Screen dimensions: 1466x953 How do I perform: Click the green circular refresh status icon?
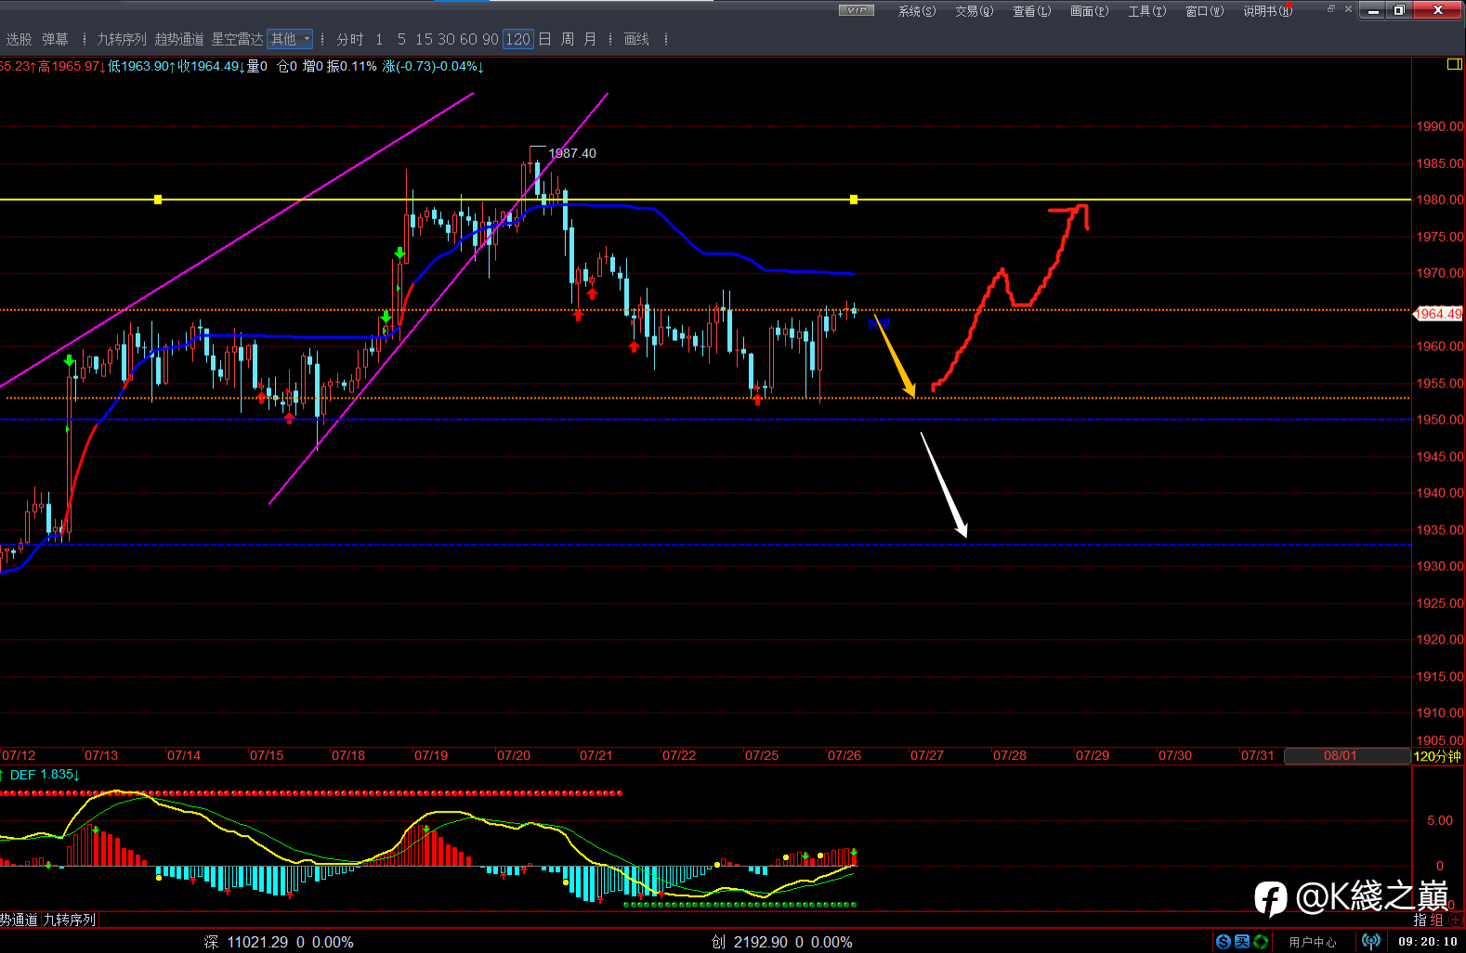click(1261, 942)
